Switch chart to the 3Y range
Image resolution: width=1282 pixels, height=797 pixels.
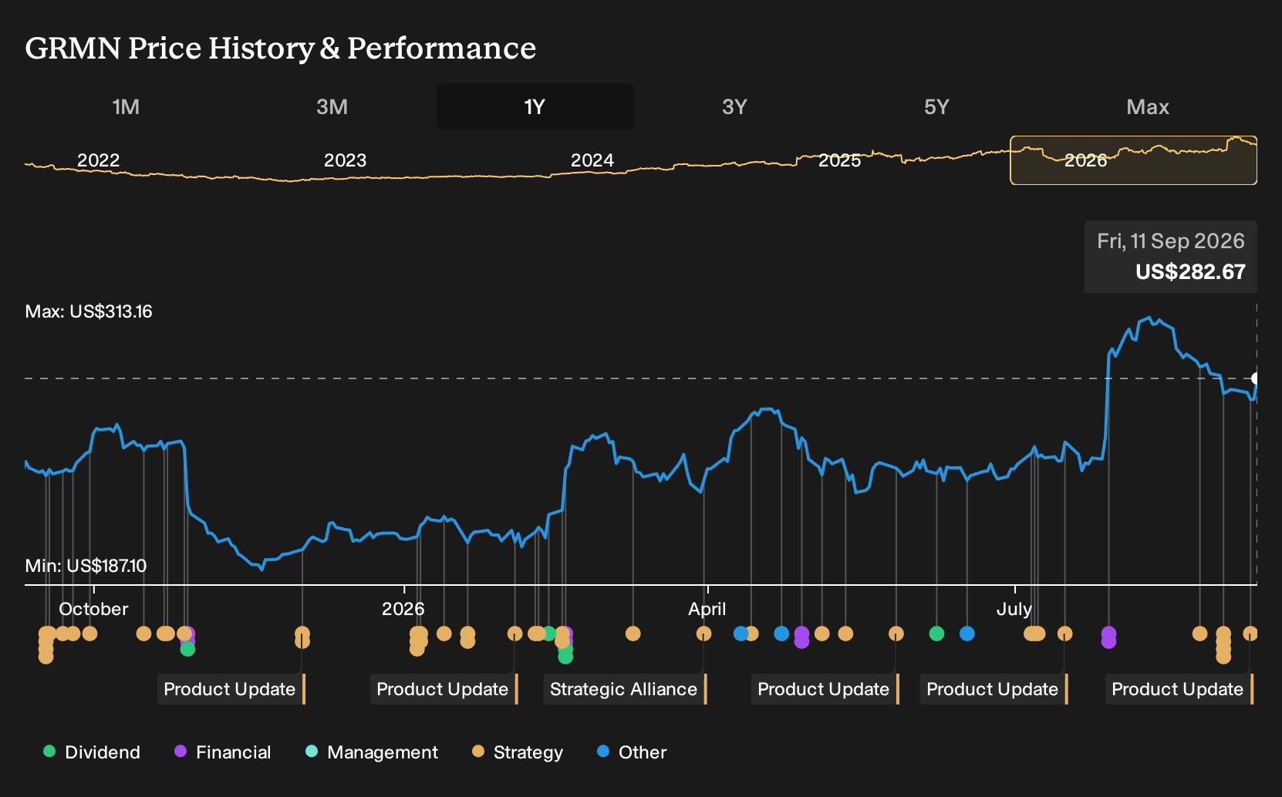[734, 106]
